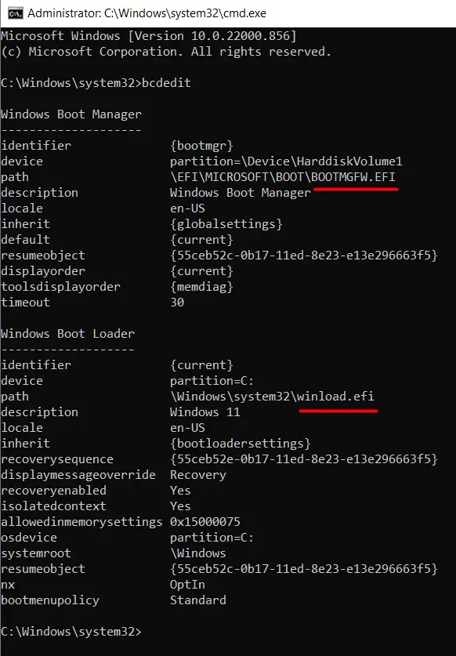Click the Windows Boot Manager heading
456x656 pixels.
coord(71,114)
